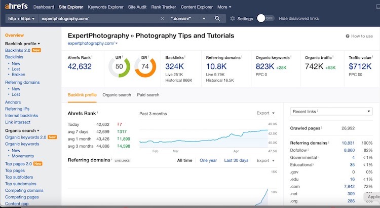Click the info icon beside Traffic value

(x=372, y=57)
